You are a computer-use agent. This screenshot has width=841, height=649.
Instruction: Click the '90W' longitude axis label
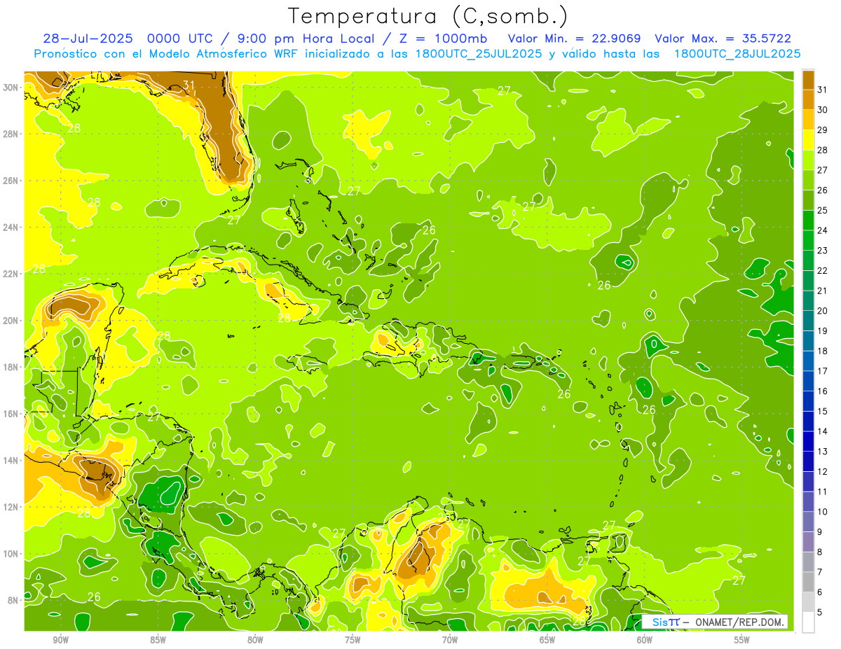point(60,640)
